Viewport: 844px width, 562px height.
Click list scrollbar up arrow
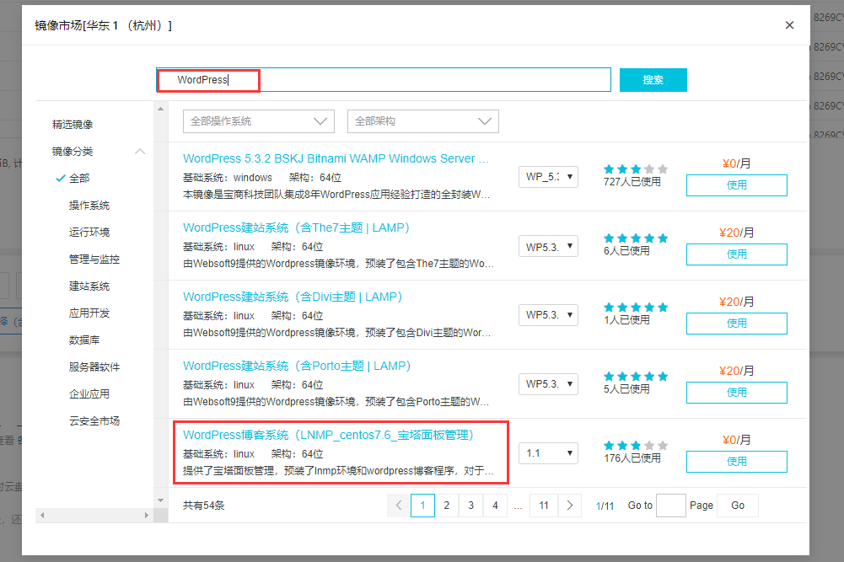(x=160, y=110)
